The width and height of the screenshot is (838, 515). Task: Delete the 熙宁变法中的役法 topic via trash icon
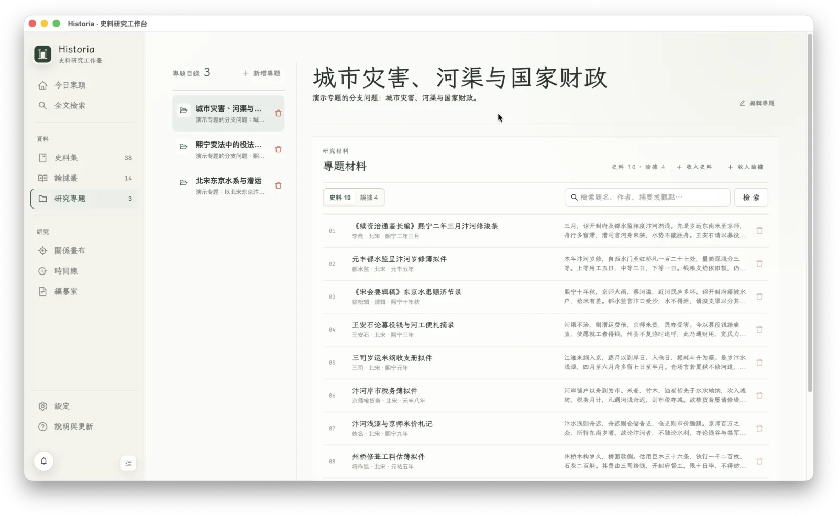[278, 149]
